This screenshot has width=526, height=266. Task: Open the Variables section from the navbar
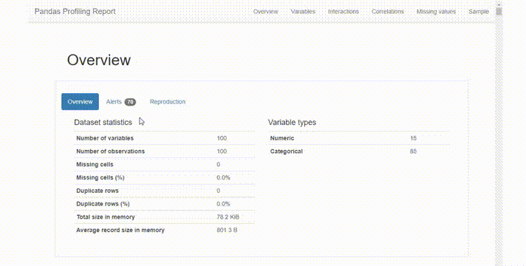[x=303, y=11]
